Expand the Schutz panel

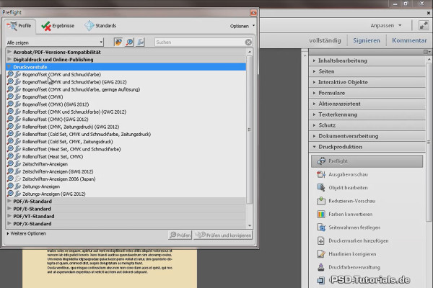(367, 125)
